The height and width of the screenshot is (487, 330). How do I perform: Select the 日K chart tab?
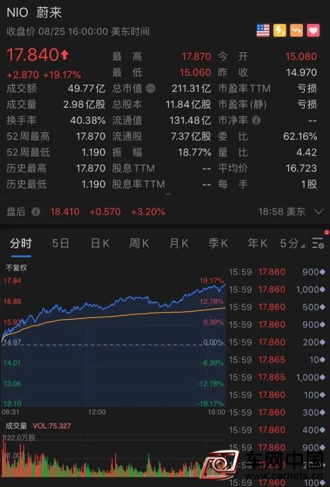pyautogui.click(x=100, y=243)
